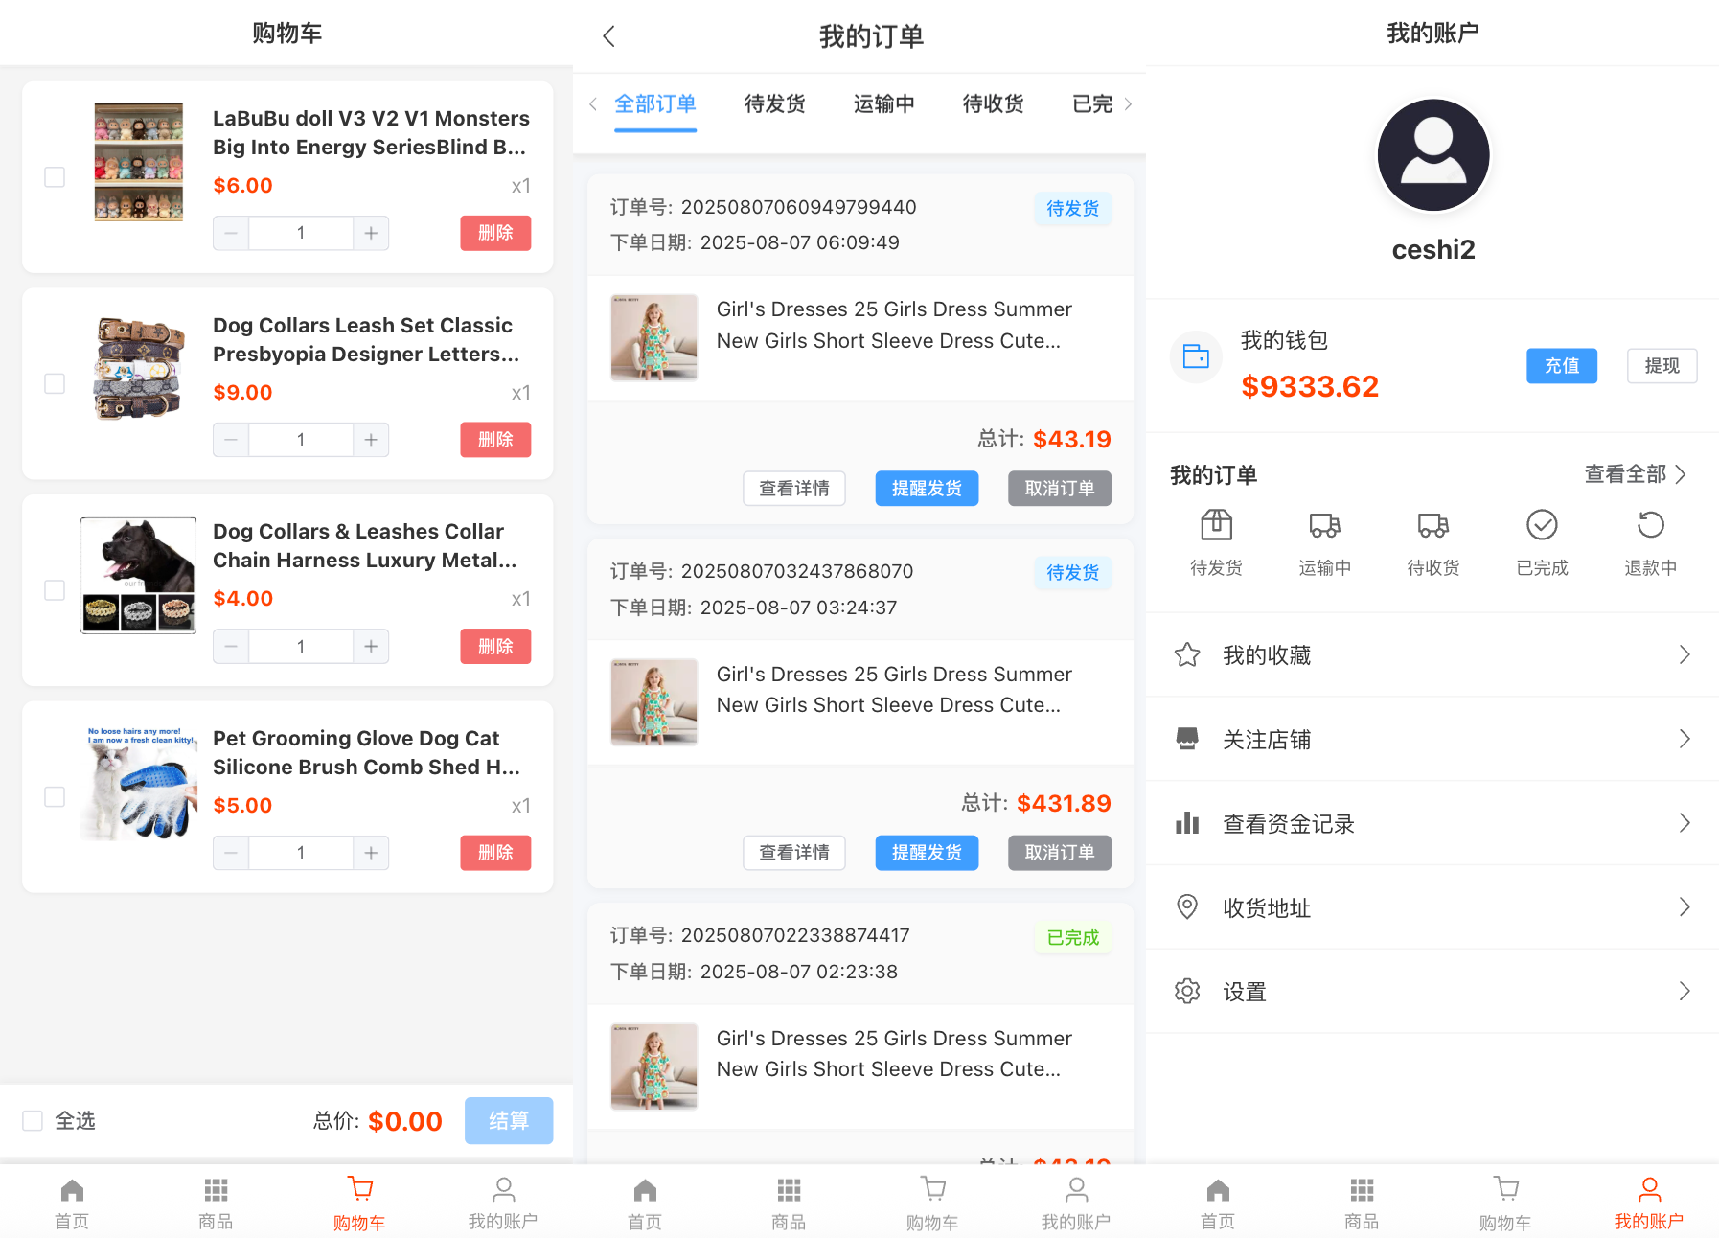
Task: Open the 退款中 refund icon
Action: [x=1650, y=525]
